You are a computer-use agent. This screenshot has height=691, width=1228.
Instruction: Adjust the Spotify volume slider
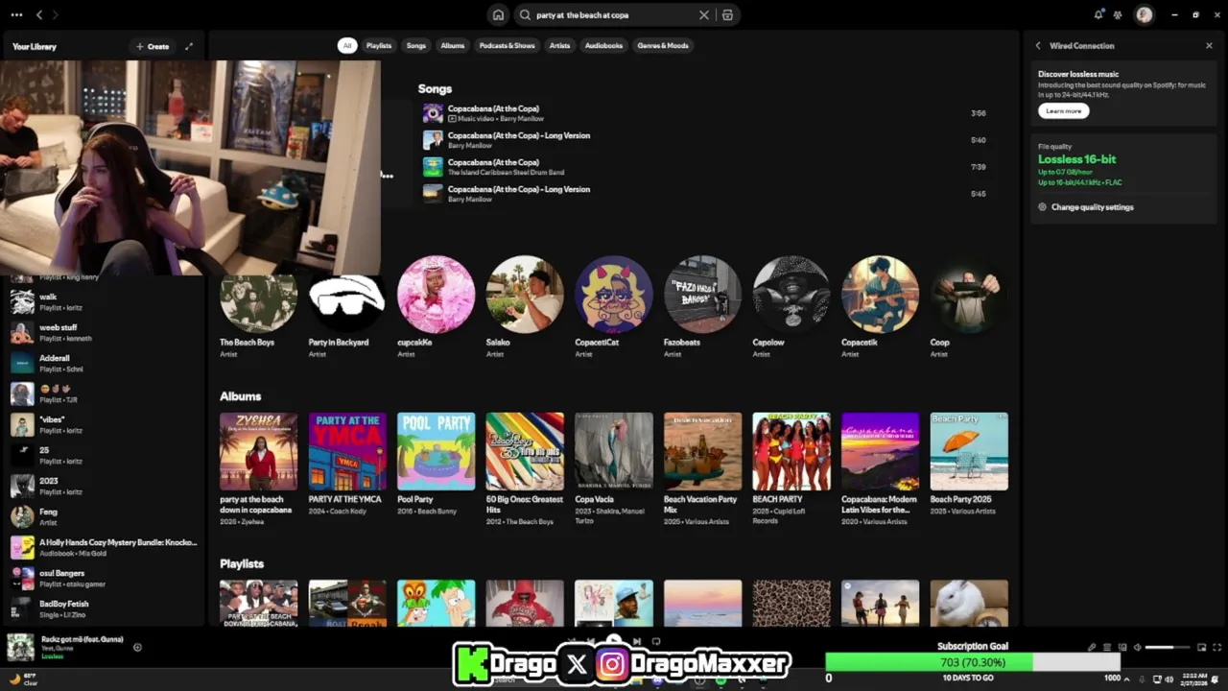click(1168, 647)
